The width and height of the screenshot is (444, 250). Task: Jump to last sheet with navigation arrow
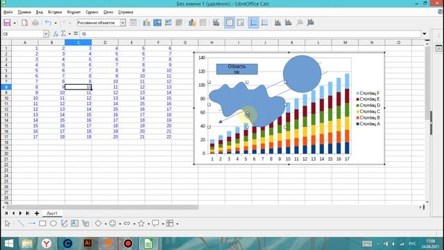point(28,213)
